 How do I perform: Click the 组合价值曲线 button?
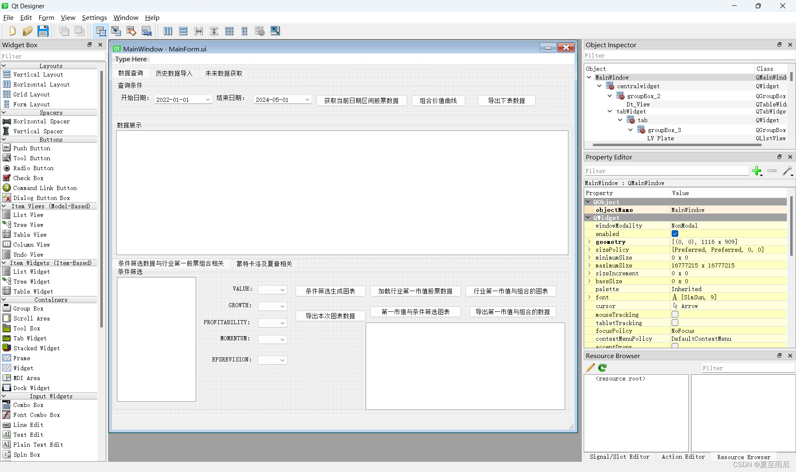click(438, 101)
